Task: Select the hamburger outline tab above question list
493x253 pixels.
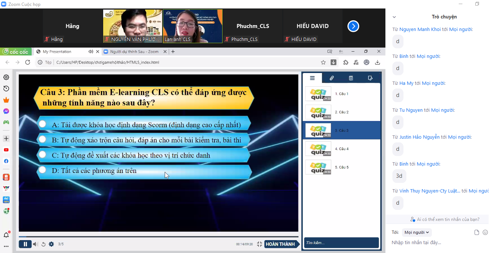Action: [x=312, y=78]
